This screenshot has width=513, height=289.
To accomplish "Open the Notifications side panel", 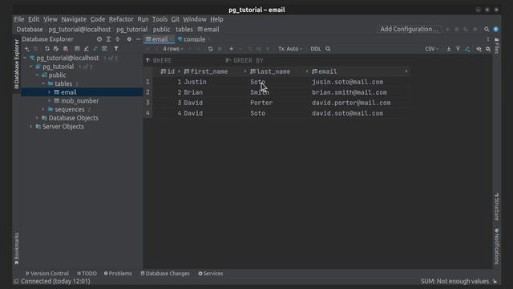I will 497,246.
